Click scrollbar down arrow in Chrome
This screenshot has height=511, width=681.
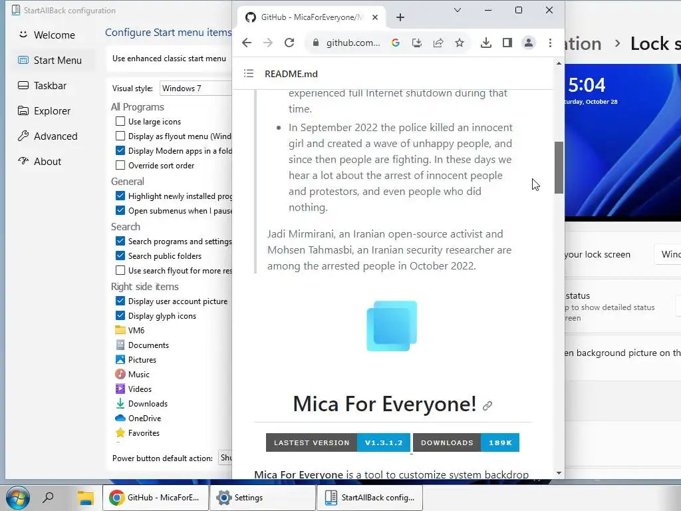(x=559, y=473)
